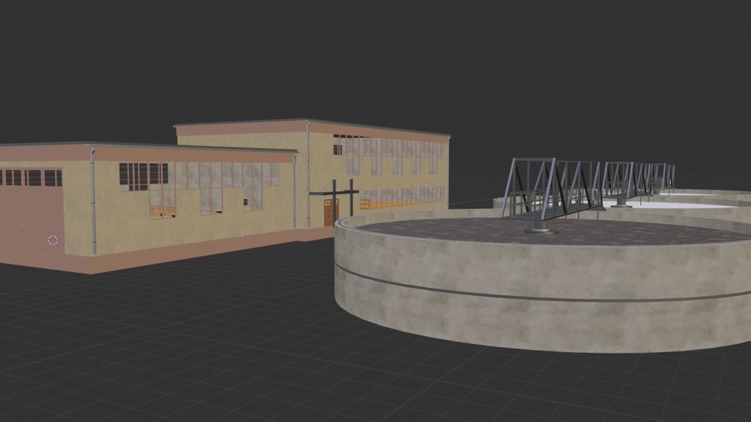The height and width of the screenshot is (422, 751).
Task: Click the 3D cursor near the building
Action: (x=53, y=240)
